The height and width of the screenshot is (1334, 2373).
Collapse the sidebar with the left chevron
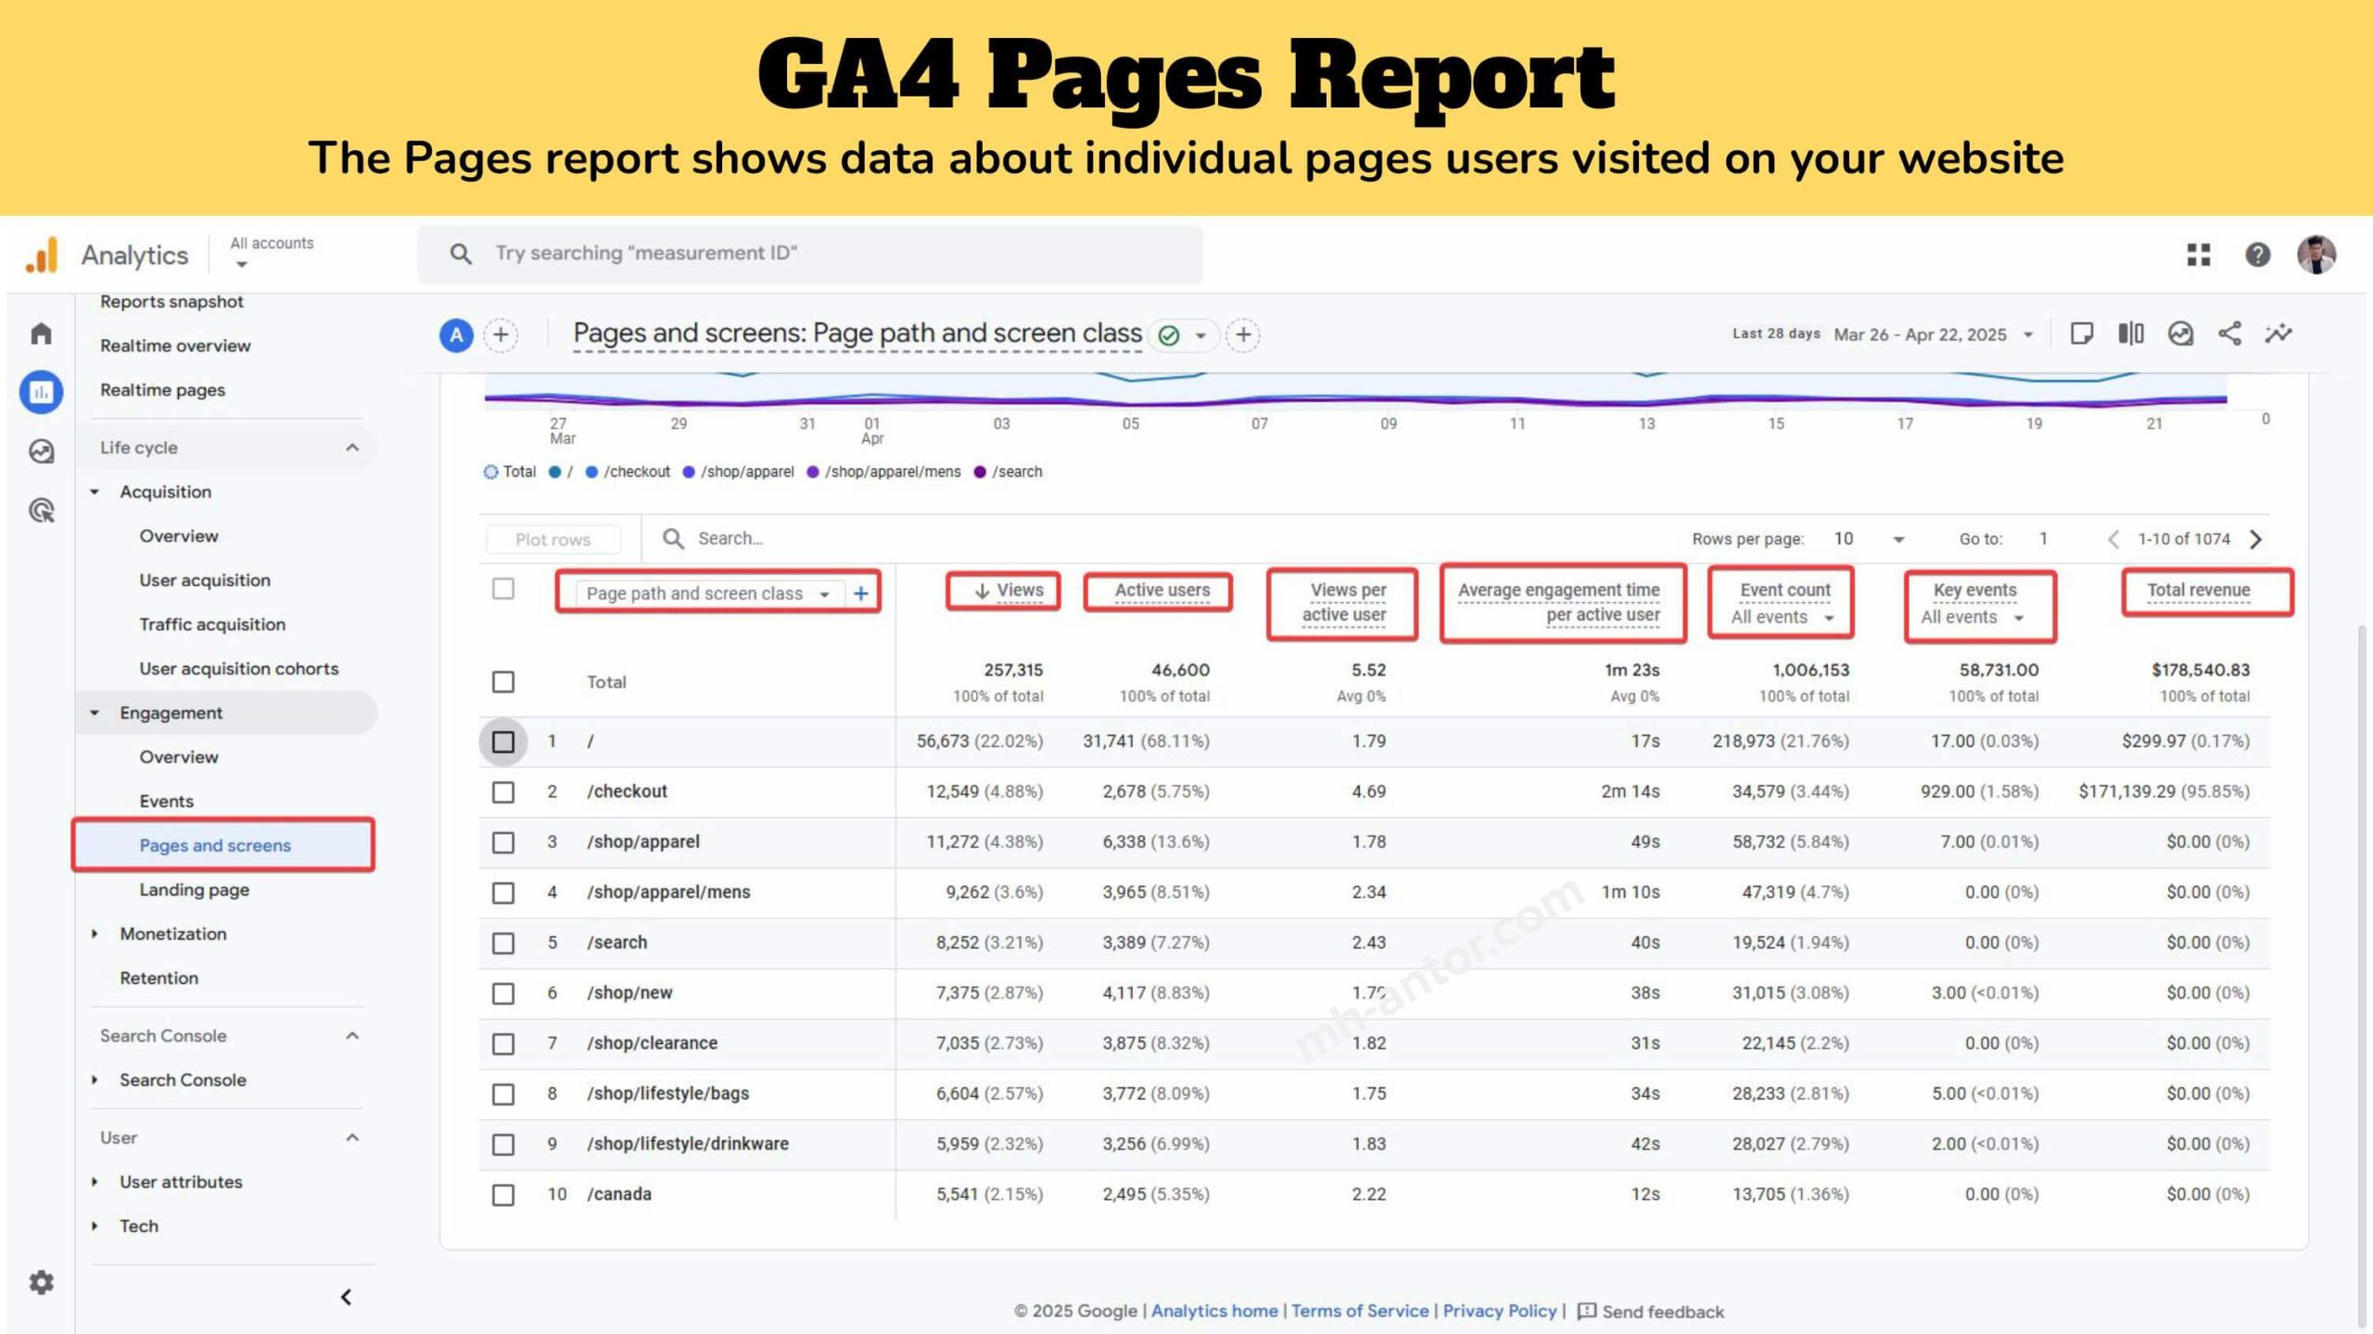click(x=346, y=1297)
